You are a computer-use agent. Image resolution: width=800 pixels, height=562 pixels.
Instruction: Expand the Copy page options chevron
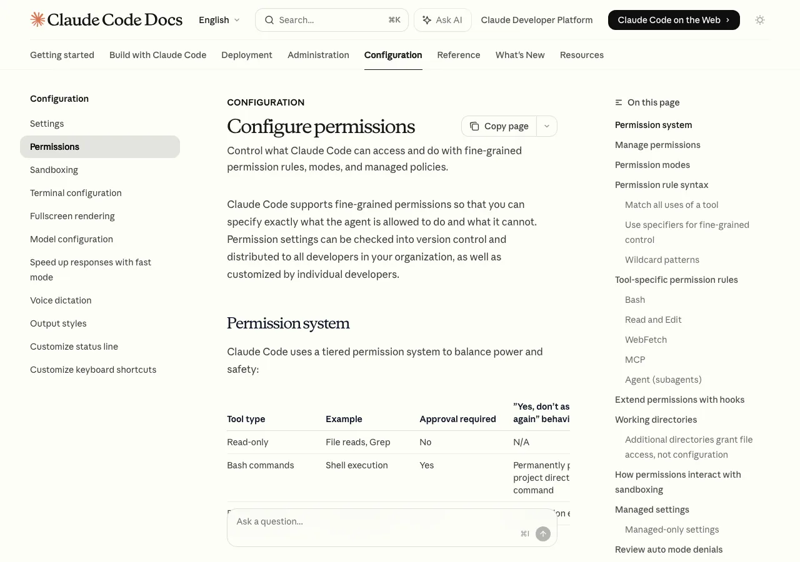click(547, 126)
